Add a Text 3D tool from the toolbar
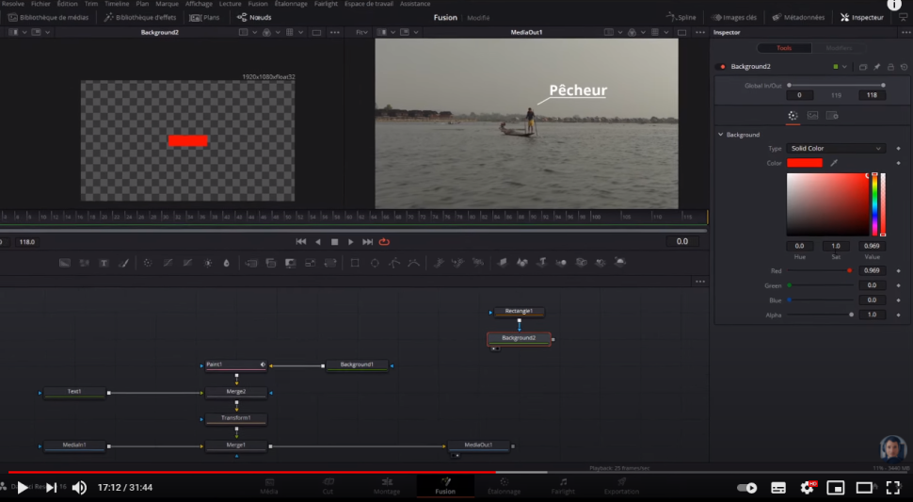Image resolution: width=913 pixels, height=502 pixels. pos(541,263)
